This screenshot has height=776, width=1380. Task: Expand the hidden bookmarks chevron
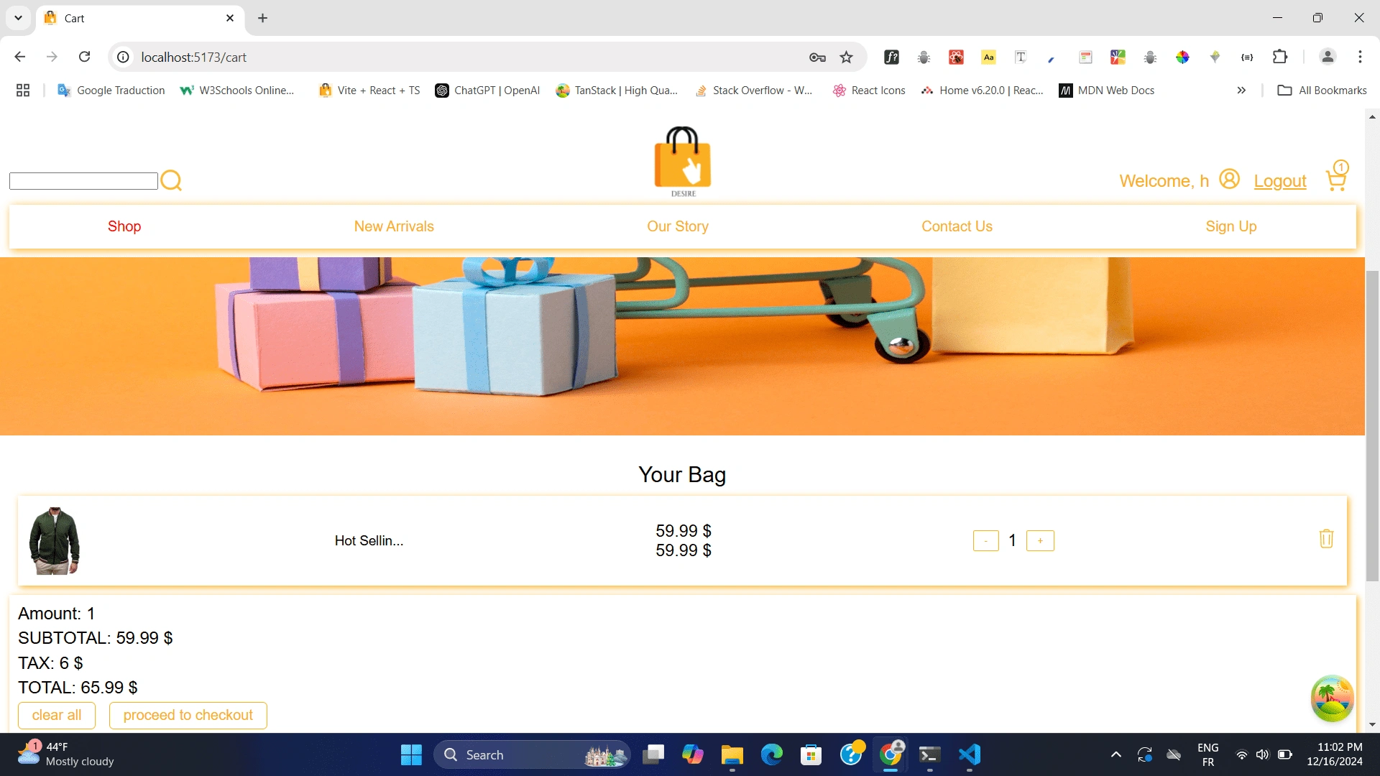tap(1241, 91)
